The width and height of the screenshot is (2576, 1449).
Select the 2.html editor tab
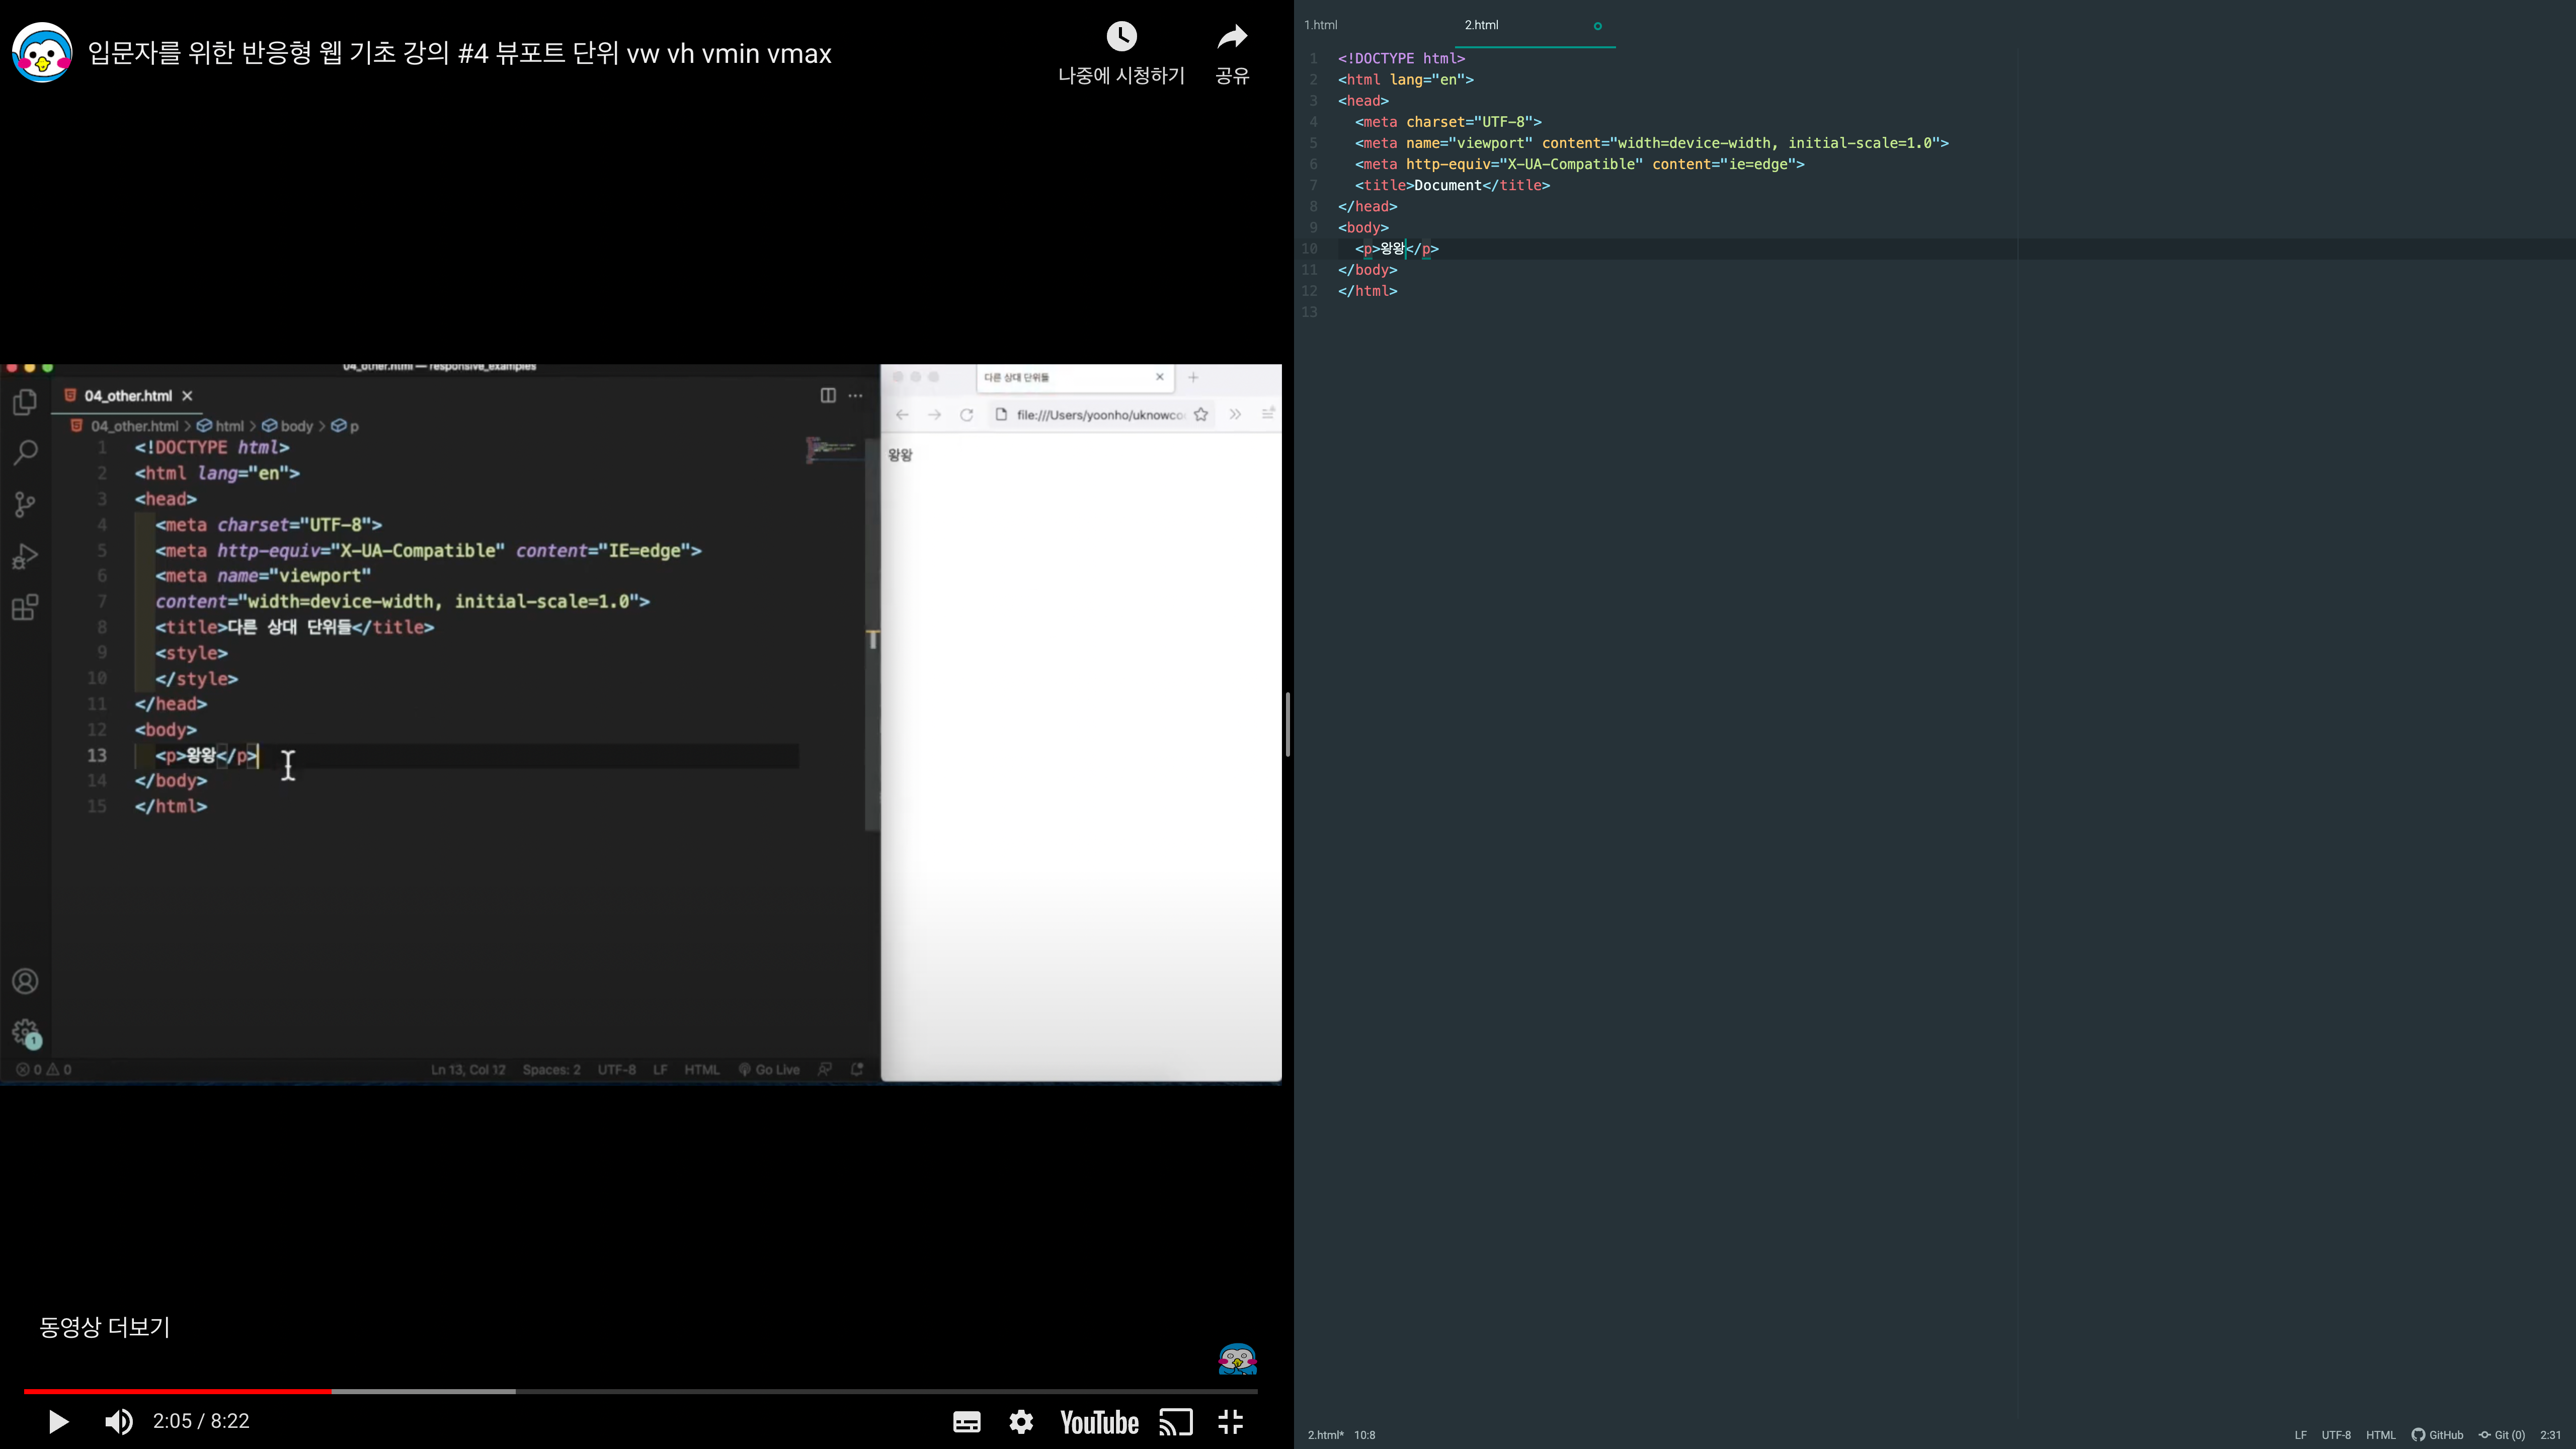(x=1481, y=25)
